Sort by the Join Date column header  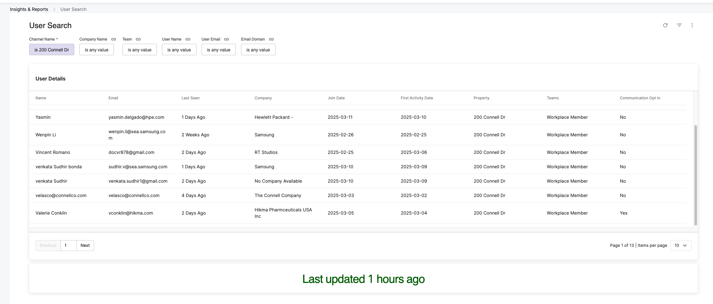(336, 98)
